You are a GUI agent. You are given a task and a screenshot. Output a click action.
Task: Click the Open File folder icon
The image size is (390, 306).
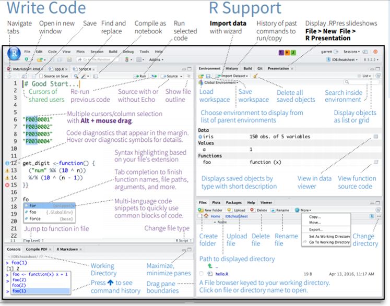(40, 59)
